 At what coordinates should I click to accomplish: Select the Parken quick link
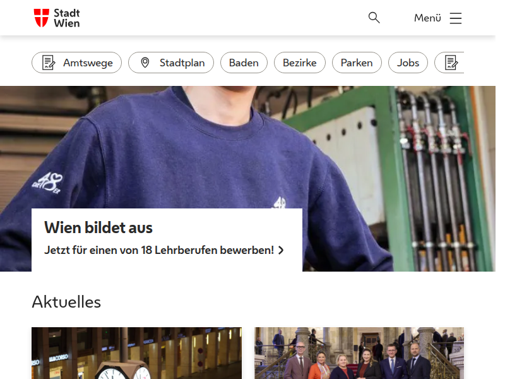coord(357,63)
